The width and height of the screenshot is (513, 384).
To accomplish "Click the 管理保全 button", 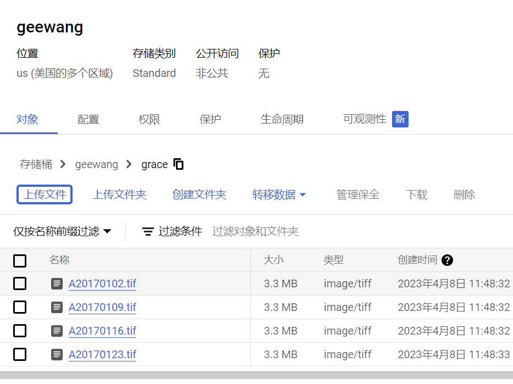I will pos(358,194).
